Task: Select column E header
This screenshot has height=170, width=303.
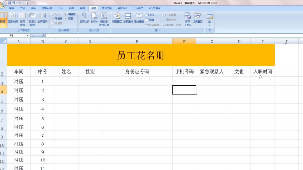Action: click(137, 42)
